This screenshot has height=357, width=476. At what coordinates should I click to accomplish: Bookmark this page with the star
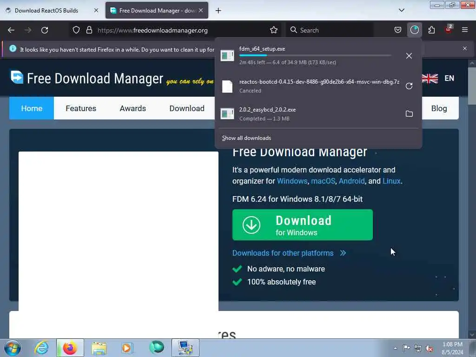273,30
